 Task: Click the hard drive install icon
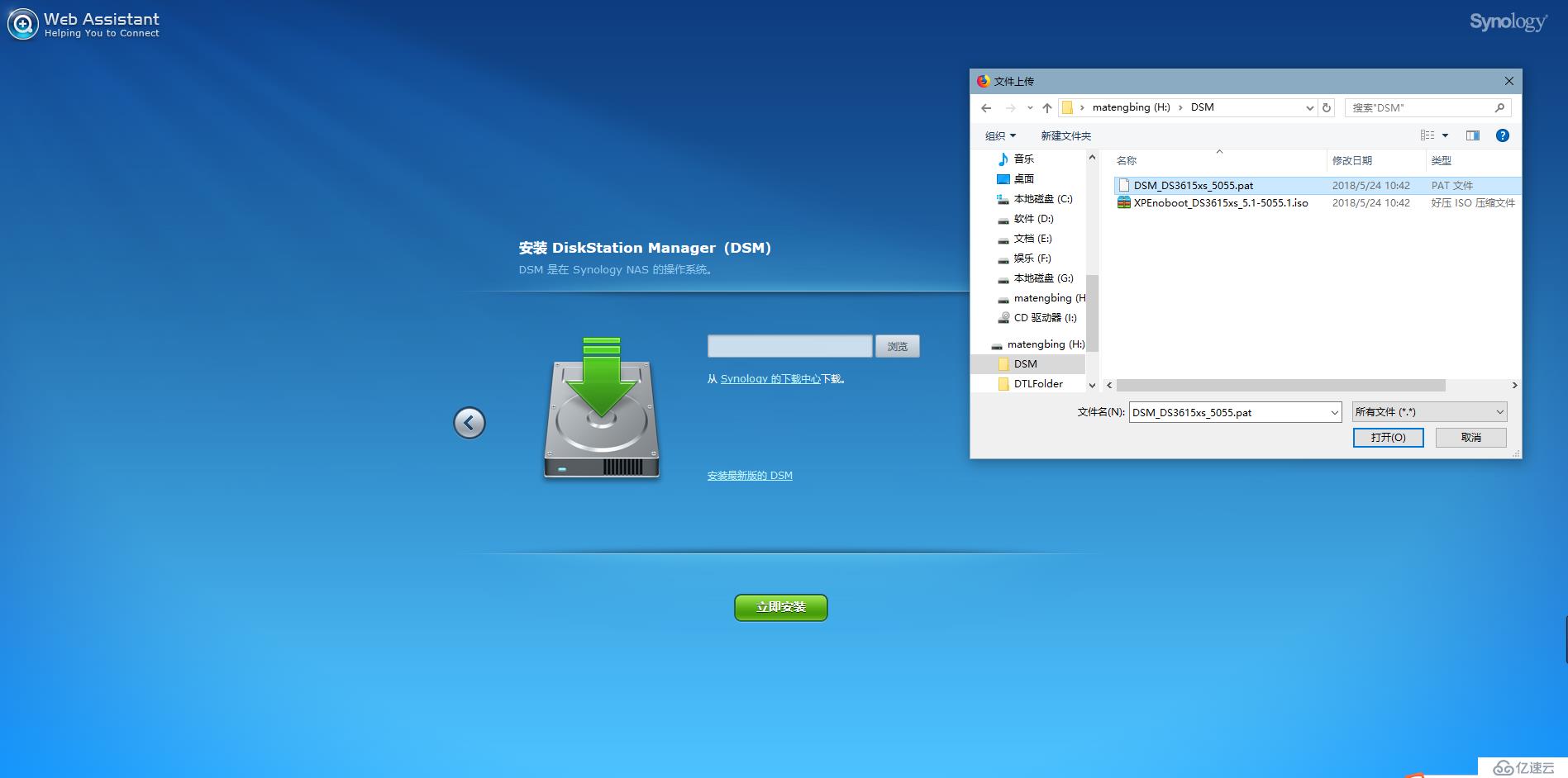602,408
